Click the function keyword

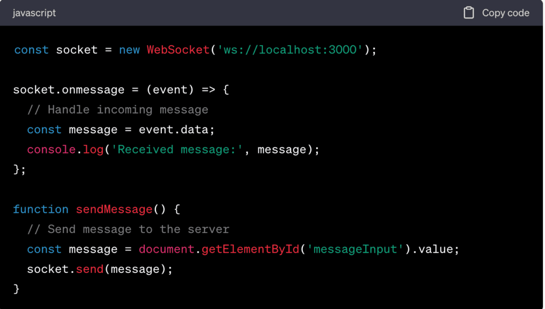click(40, 210)
